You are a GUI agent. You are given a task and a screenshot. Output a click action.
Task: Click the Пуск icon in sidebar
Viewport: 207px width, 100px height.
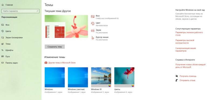tap(2, 56)
